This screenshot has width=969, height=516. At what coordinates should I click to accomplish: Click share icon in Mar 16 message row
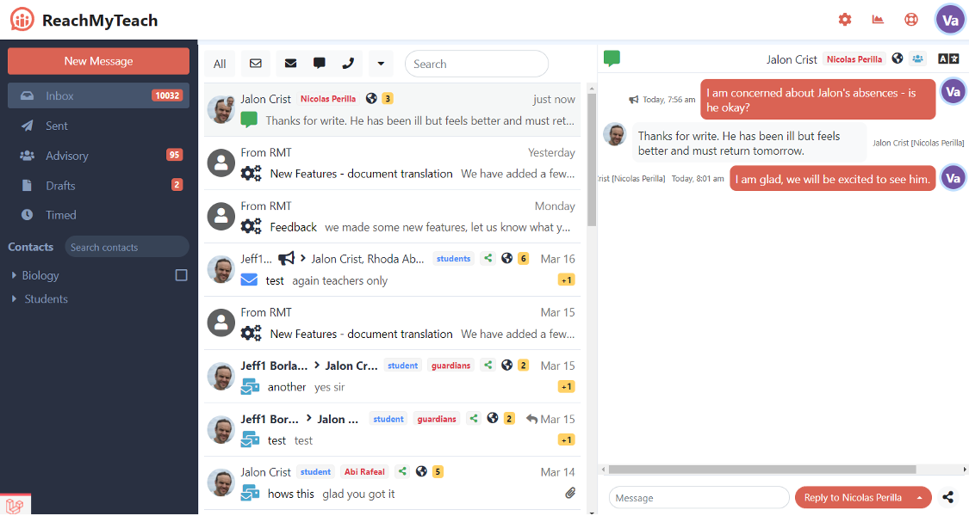(488, 258)
